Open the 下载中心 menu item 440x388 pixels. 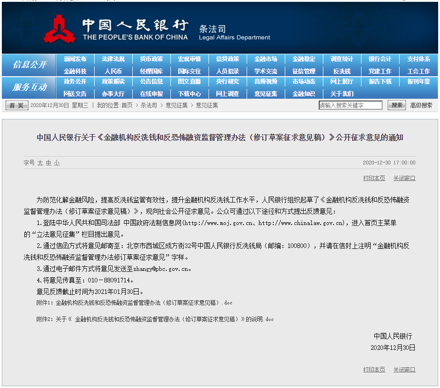(x=189, y=94)
